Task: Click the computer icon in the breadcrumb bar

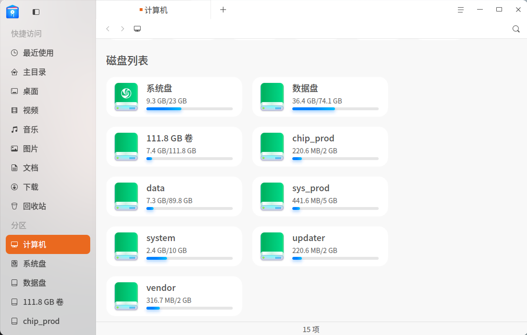Action: click(137, 28)
